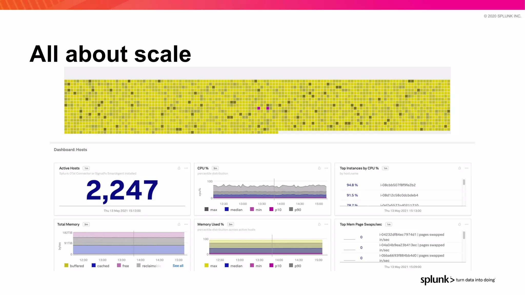
Task: Toggle the p90 series in CPU % legend
Action: point(295,209)
